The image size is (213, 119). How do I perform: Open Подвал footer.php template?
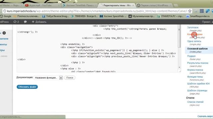[191, 56]
